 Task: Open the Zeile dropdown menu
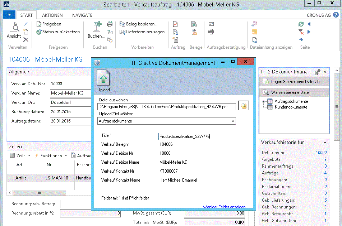pyautogui.click(x=20, y=155)
